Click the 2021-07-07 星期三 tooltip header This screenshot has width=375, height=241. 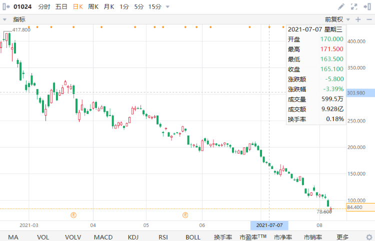tap(315, 29)
